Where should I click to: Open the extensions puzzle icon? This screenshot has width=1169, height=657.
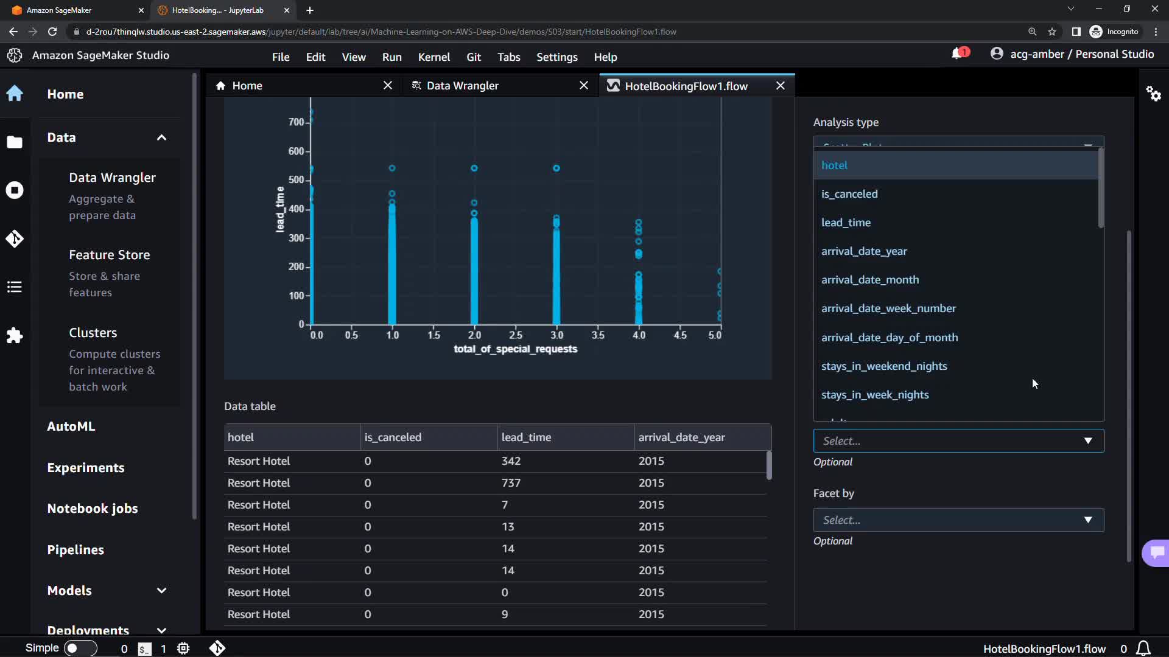tap(15, 336)
